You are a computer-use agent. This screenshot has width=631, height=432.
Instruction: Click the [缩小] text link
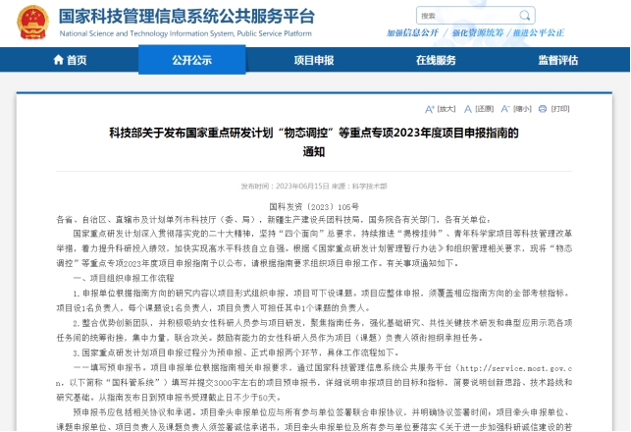pyautogui.click(x=521, y=108)
